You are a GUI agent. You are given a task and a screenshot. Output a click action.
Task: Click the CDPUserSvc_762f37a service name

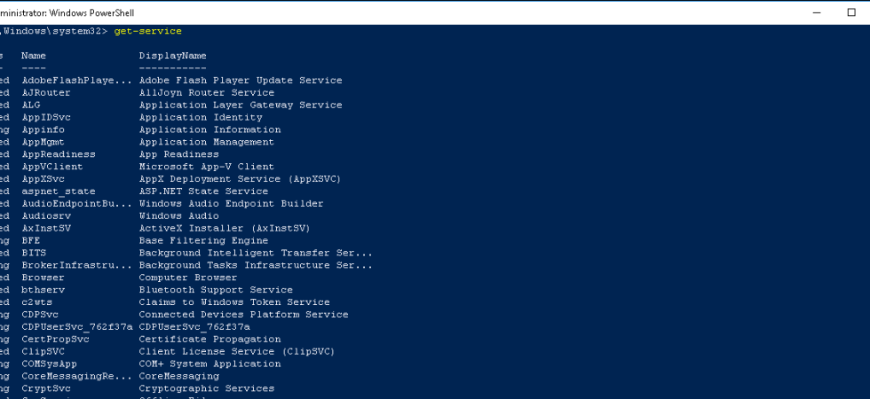point(77,327)
